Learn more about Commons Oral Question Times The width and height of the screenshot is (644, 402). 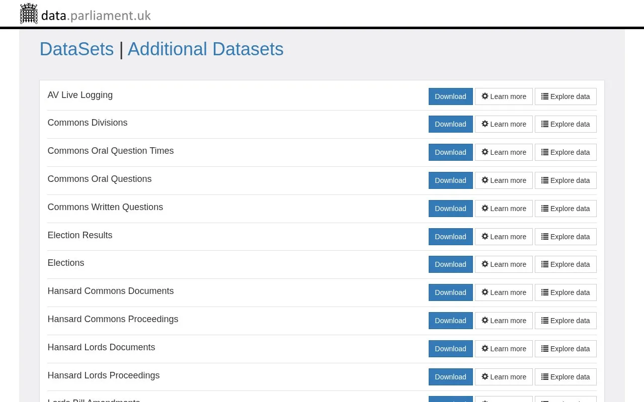coord(504,152)
